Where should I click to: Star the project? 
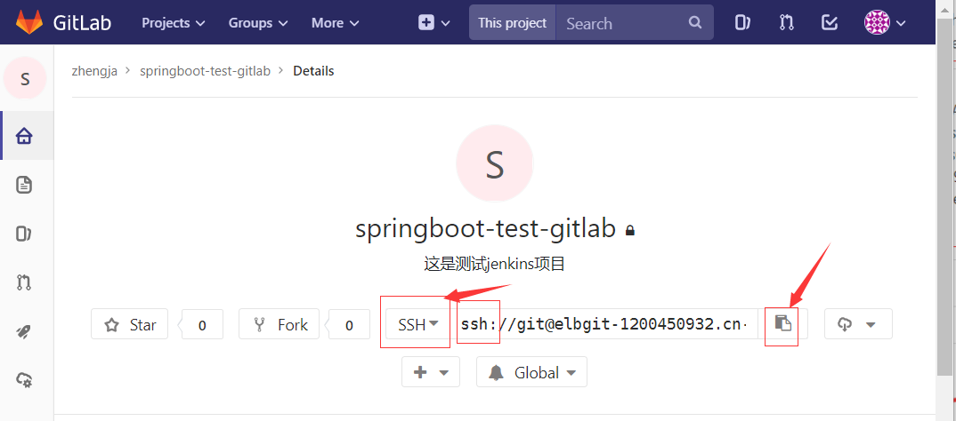(x=129, y=324)
